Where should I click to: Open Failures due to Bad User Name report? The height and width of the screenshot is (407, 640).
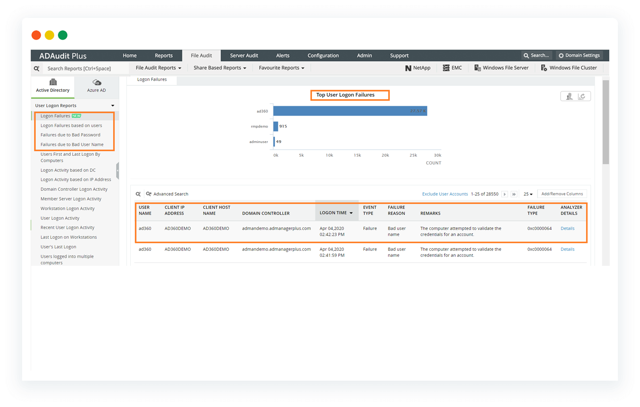click(x=72, y=144)
